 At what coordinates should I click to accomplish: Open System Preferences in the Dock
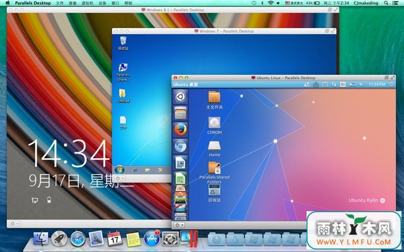point(170,238)
